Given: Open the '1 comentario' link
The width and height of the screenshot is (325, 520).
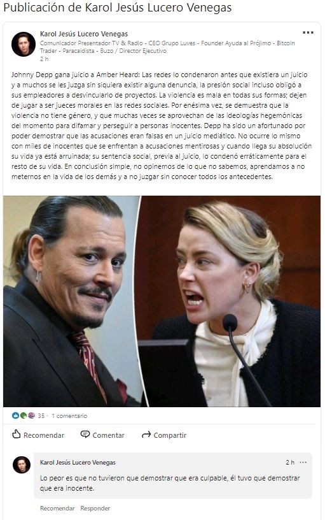Looking at the screenshot, I should tap(69, 415).
